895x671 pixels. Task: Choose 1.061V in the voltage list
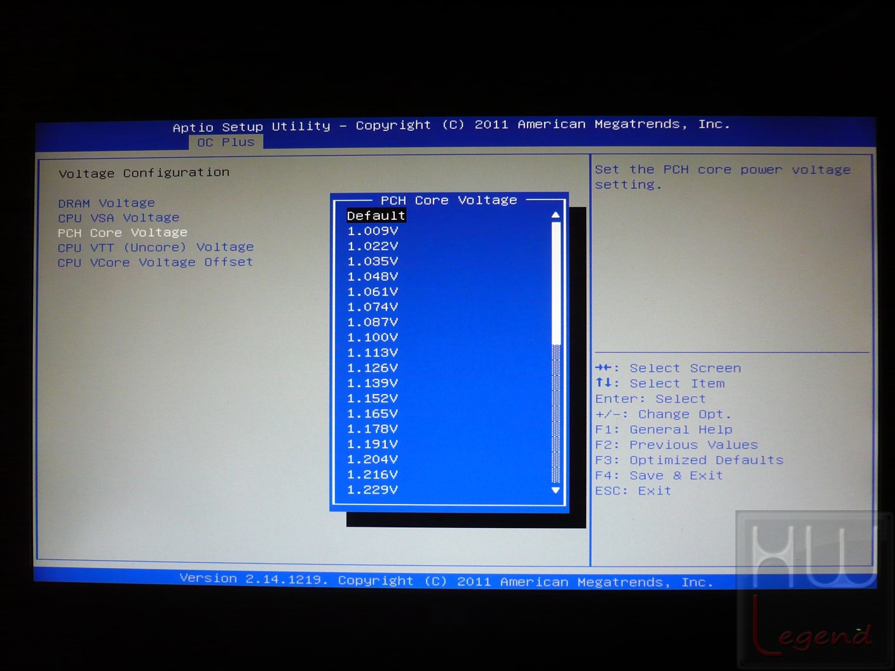pyautogui.click(x=372, y=292)
